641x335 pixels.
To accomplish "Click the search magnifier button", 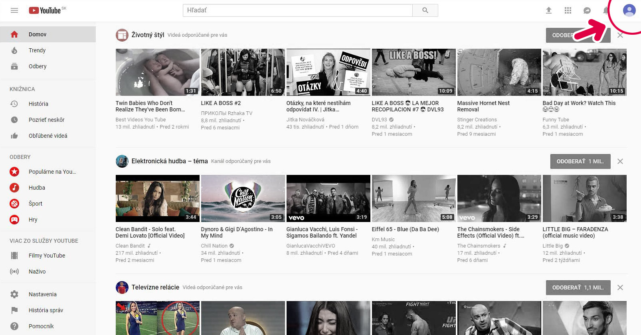I will (425, 10).
